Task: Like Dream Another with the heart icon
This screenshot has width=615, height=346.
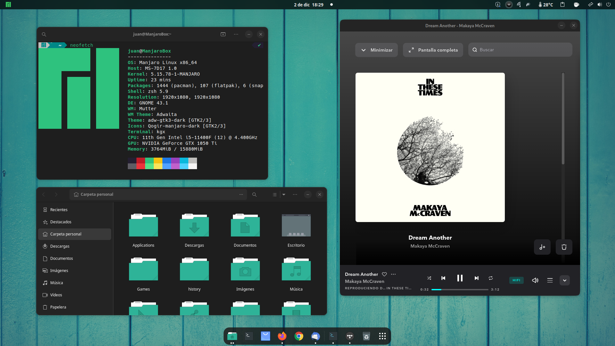Action: [x=384, y=274]
